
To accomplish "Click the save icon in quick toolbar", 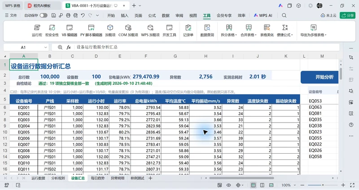I will (x=53, y=15).
